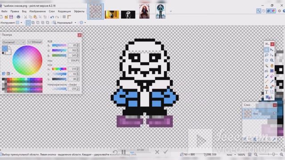Select the Add (union) selection mode button

[x=33, y=23]
